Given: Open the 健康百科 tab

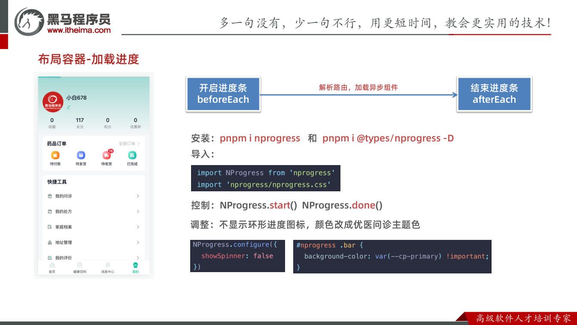Looking at the screenshot, I should click(x=80, y=268).
